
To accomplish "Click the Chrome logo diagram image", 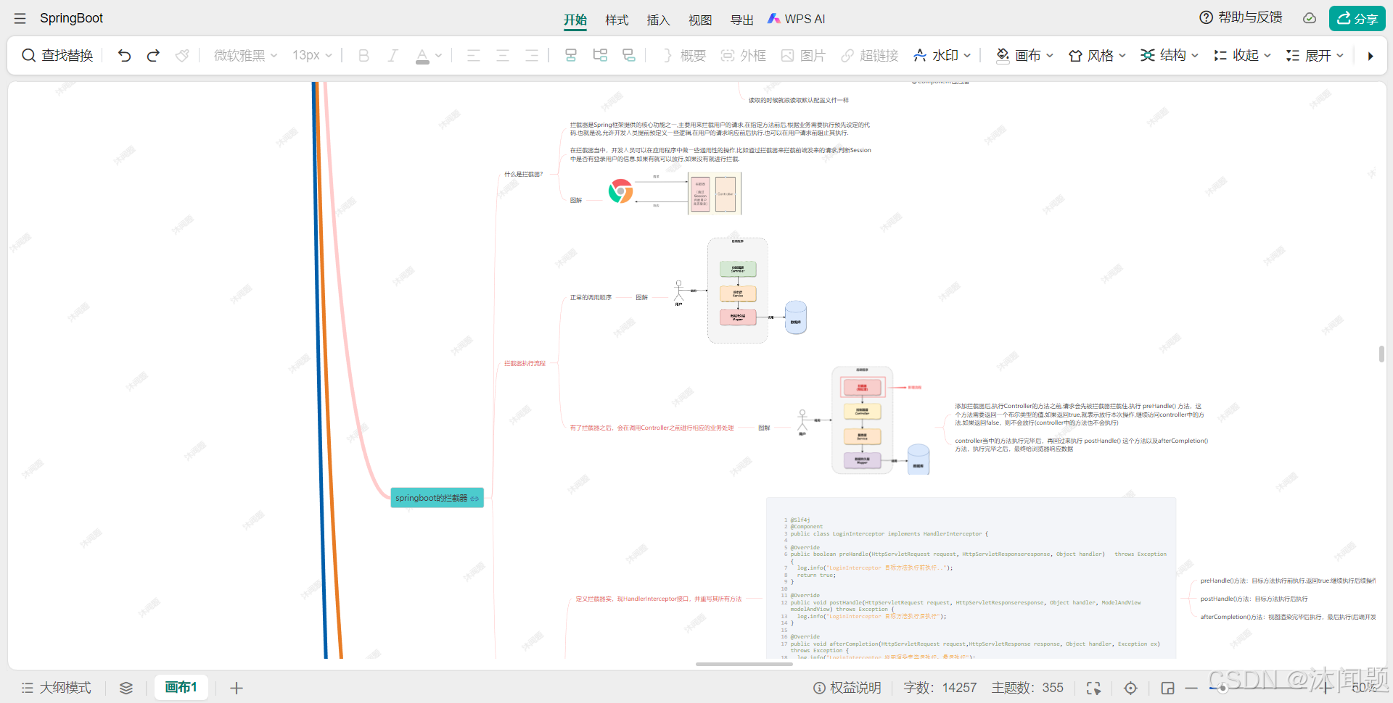I will 620,191.
